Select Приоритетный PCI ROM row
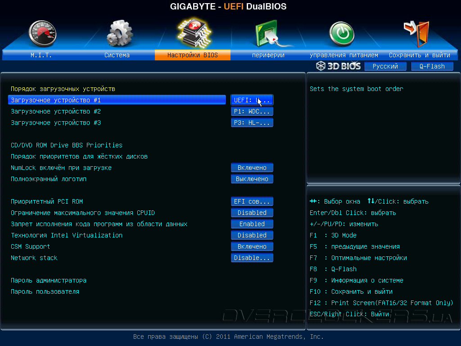The width and height of the screenshot is (461, 346). click(47, 201)
